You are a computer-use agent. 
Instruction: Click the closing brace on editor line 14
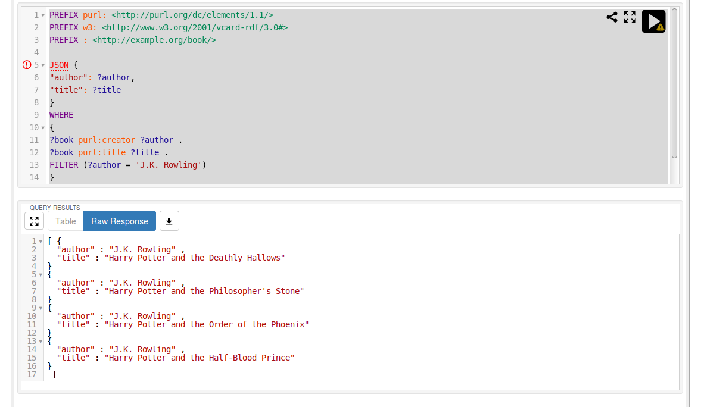click(x=52, y=177)
